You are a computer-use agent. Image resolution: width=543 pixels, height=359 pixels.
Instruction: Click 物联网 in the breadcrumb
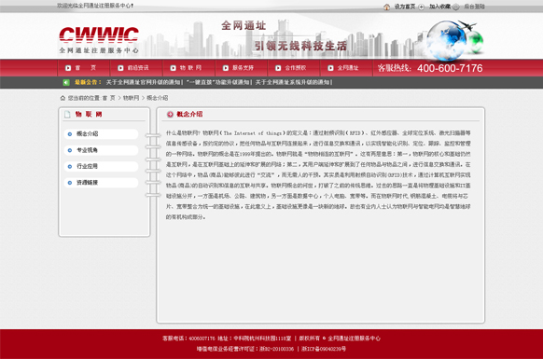click(131, 98)
